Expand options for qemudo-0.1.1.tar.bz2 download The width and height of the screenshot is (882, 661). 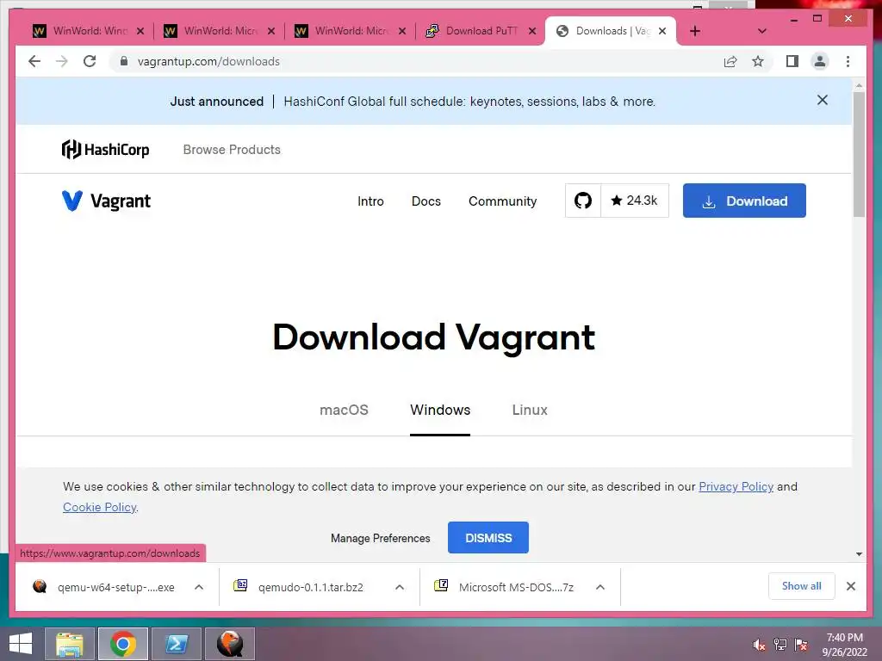coord(400,587)
